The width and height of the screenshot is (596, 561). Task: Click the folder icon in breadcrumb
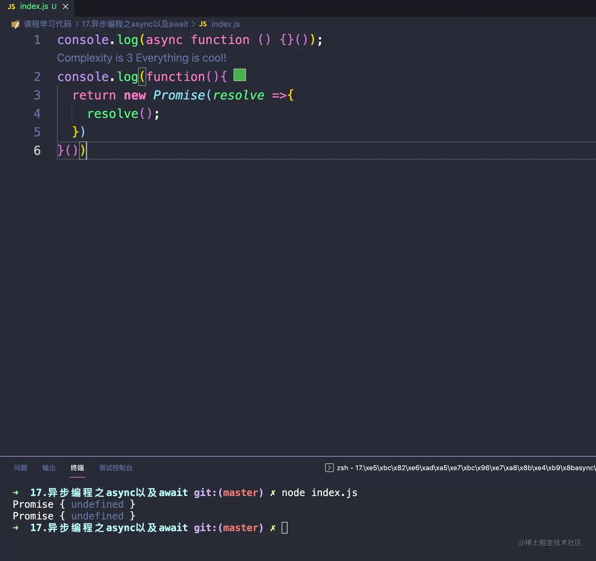[15, 24]
